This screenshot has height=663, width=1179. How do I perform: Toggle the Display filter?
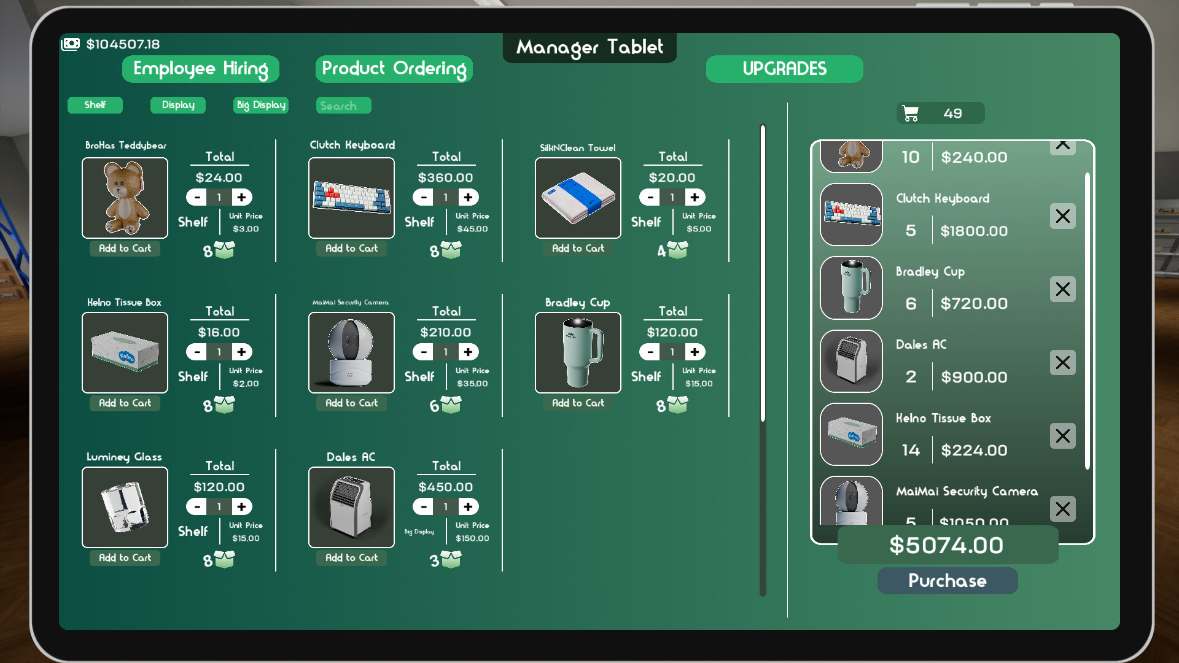click(x=177, y=105)
